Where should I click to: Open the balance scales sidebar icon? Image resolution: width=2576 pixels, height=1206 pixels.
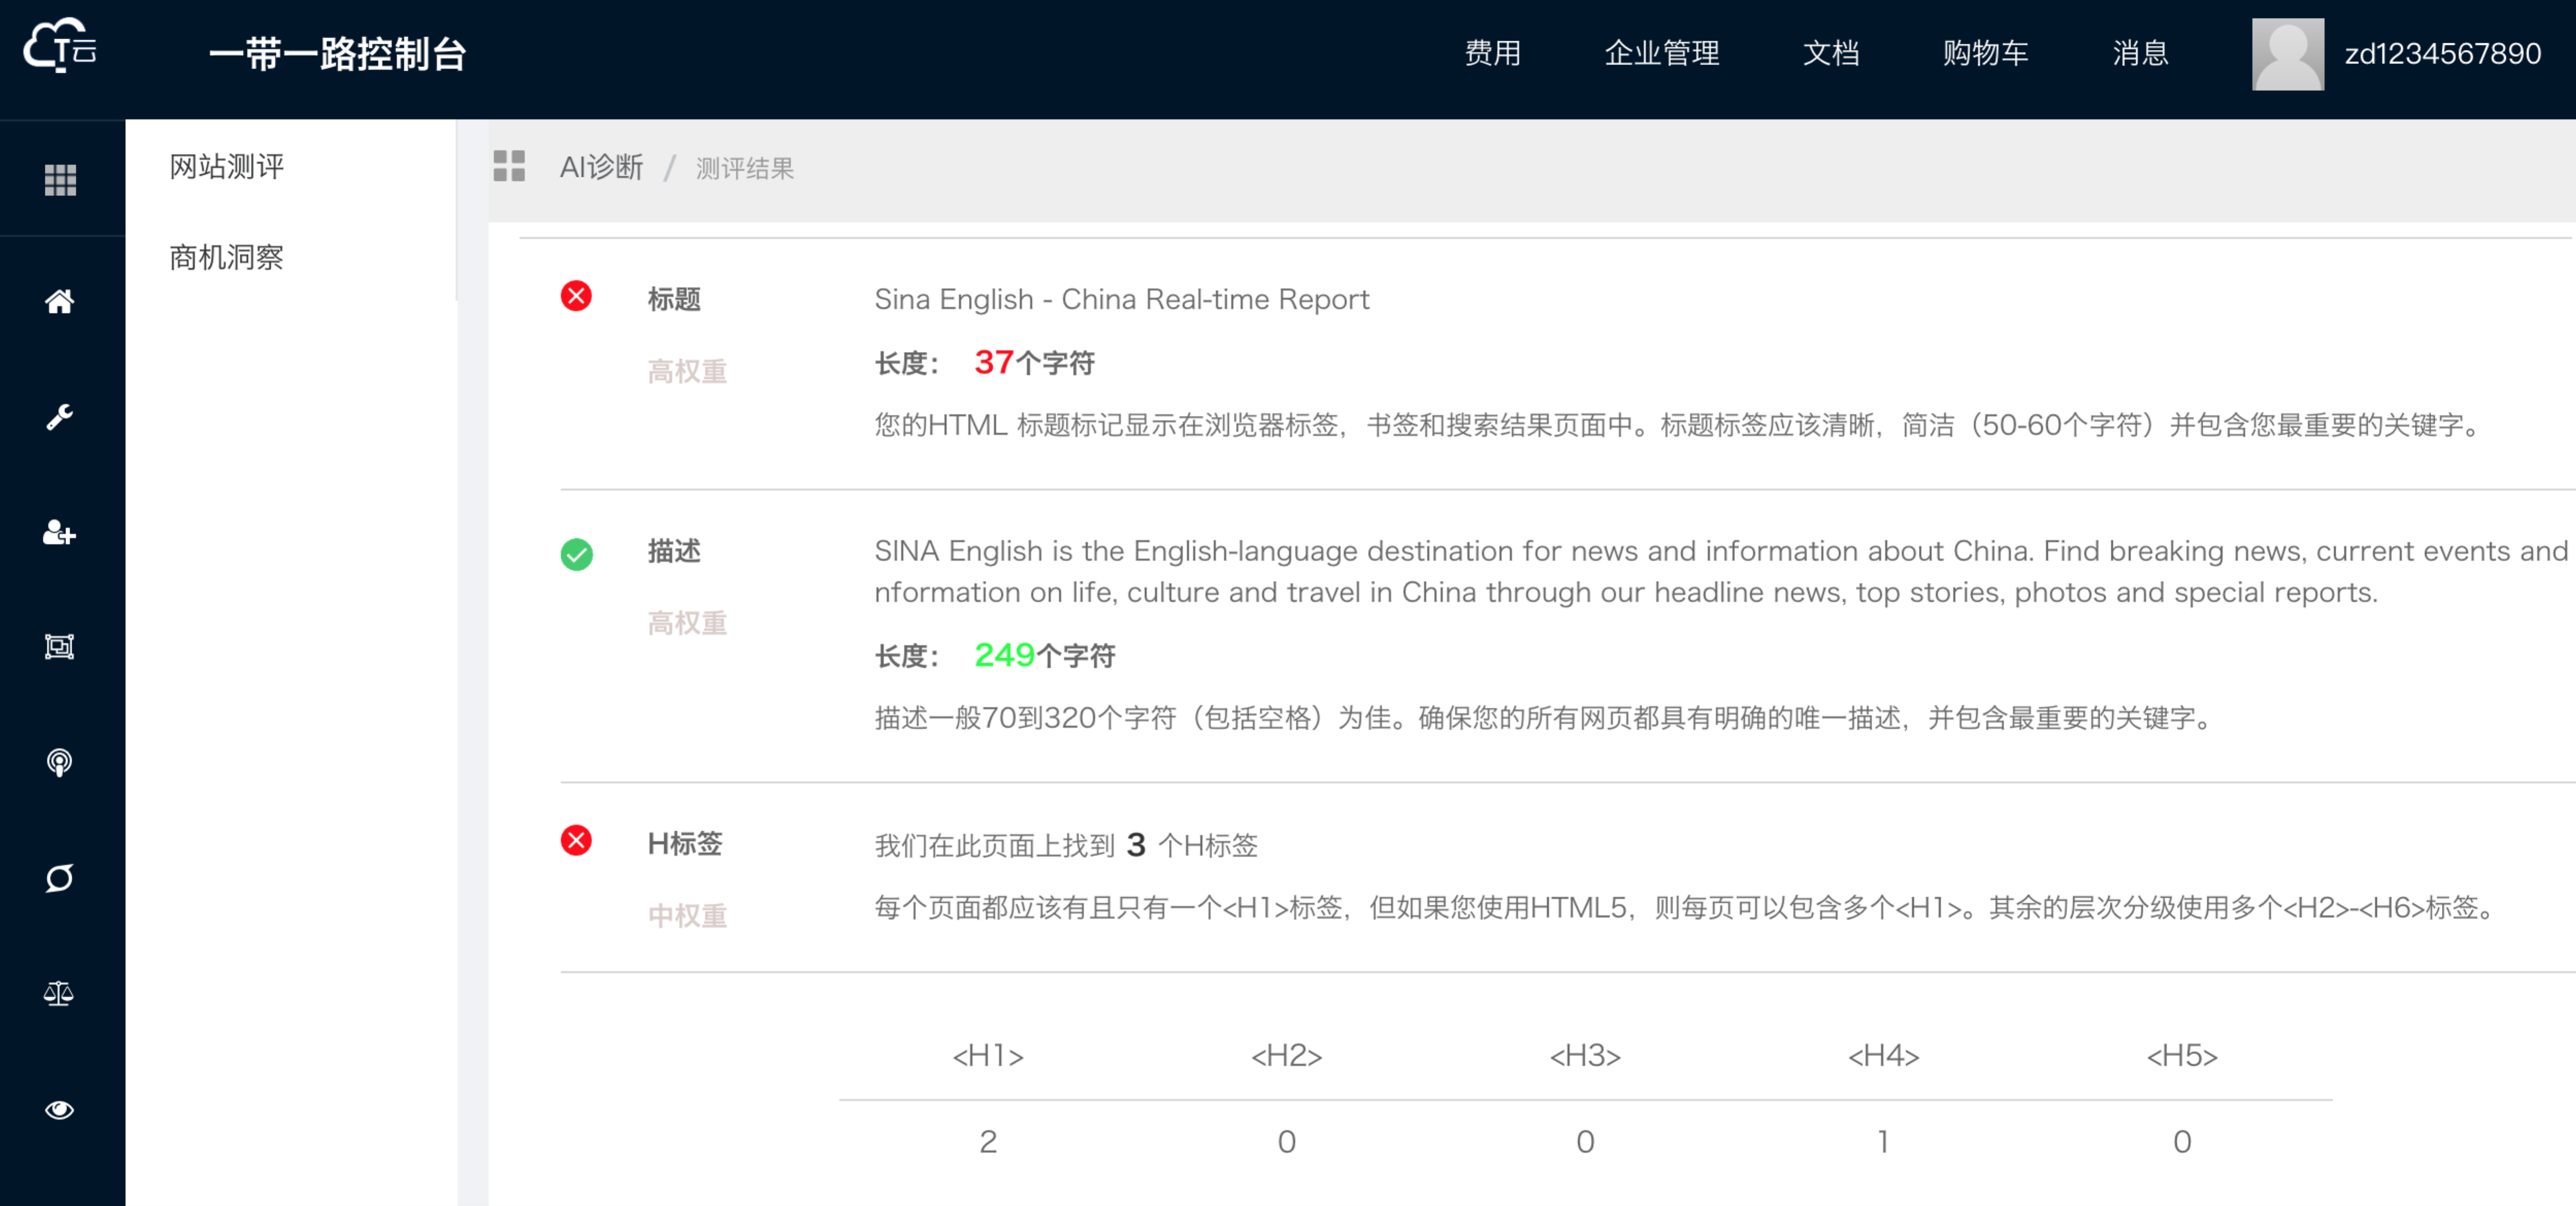pos(60,993)
